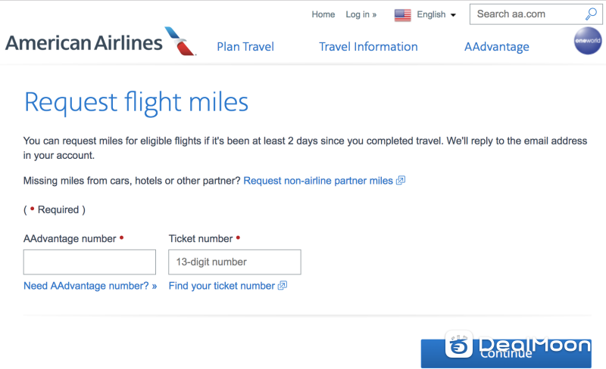
Task: Go to the Home link
Action: (x=323, y=14)
